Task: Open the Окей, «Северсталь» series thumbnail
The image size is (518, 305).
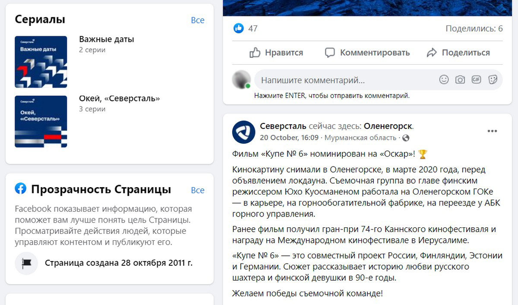Action: pos(41,122)
